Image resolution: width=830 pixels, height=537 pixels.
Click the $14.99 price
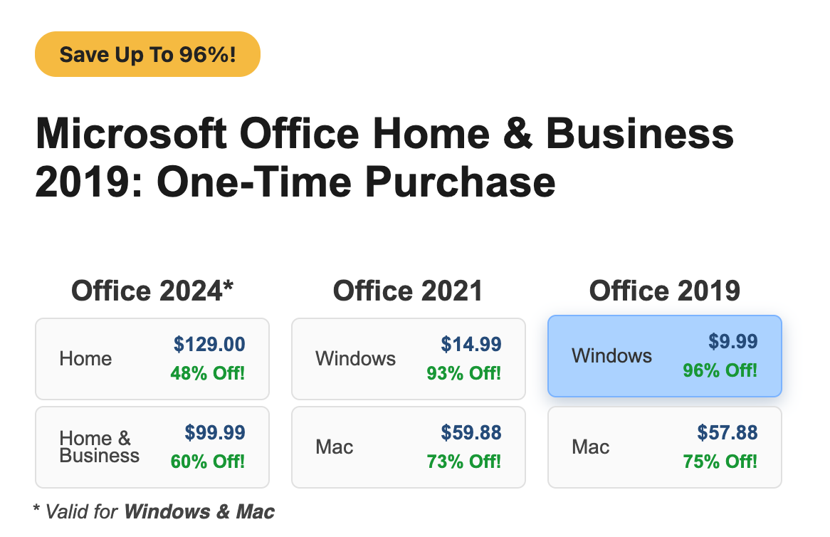coord(471,345)
